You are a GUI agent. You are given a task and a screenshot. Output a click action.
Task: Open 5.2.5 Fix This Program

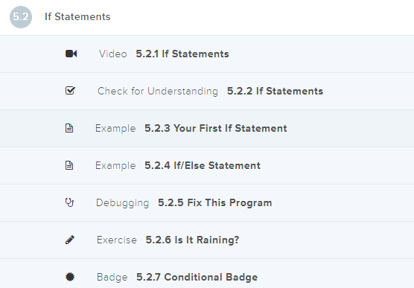tap(214, 202)
